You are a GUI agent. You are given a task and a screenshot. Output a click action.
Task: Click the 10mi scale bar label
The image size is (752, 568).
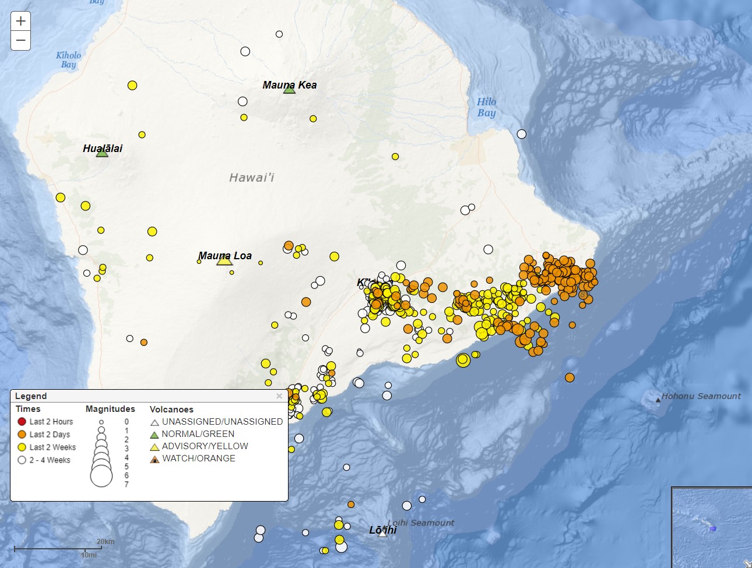tap(89, 555)
